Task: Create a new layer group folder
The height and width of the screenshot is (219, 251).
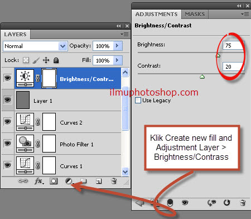Action: click(x=84, y=181)
